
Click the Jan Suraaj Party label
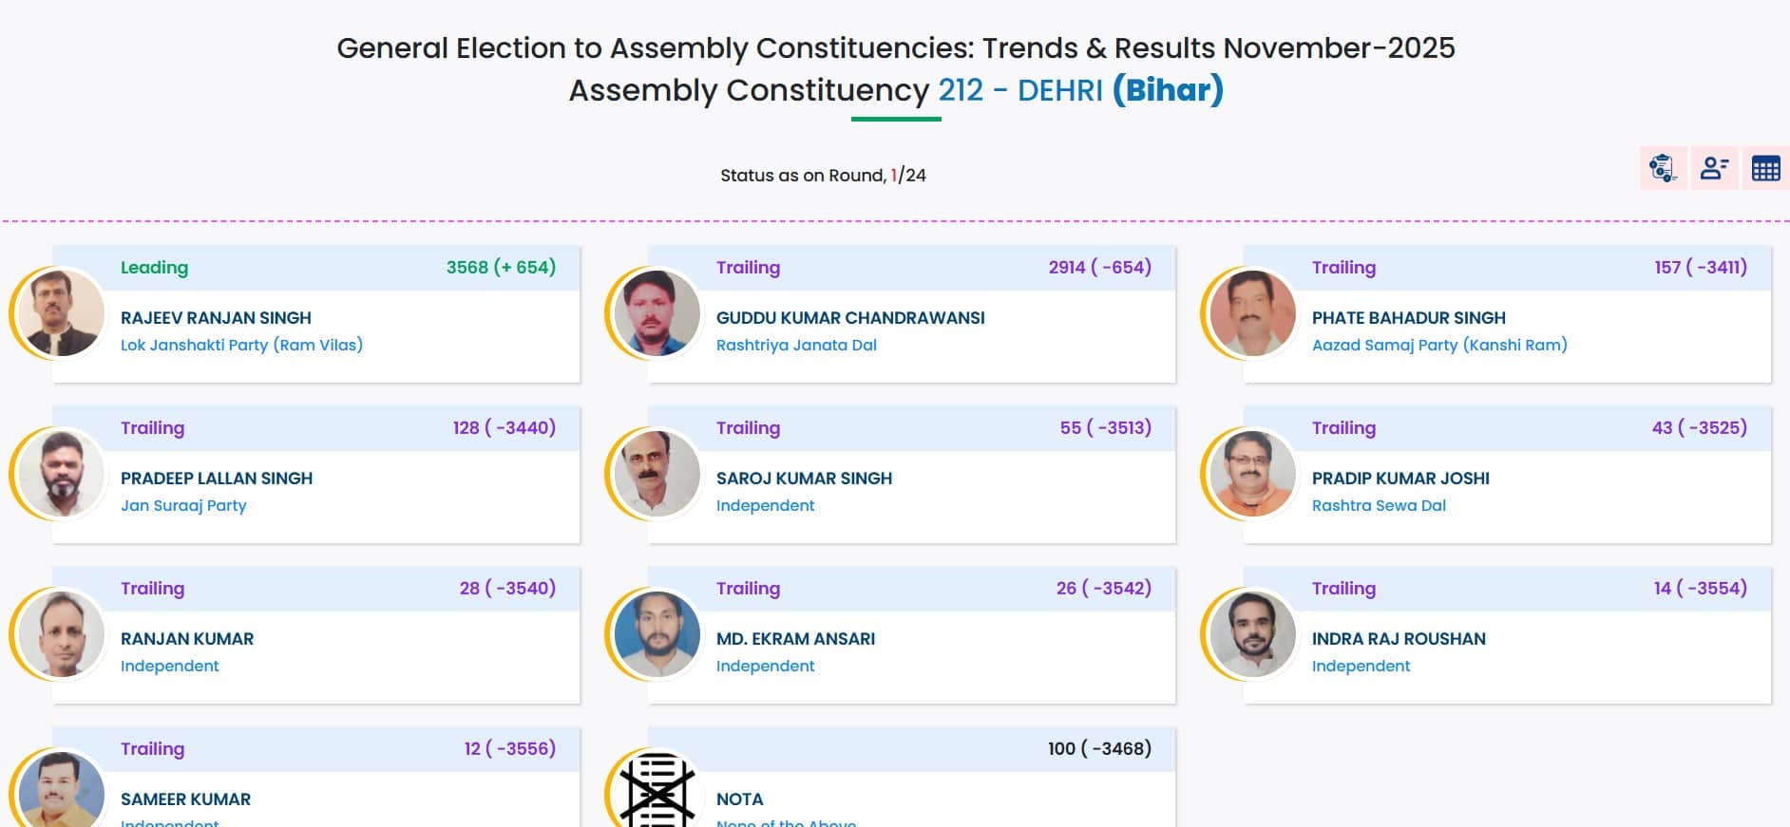click(183, 505)
